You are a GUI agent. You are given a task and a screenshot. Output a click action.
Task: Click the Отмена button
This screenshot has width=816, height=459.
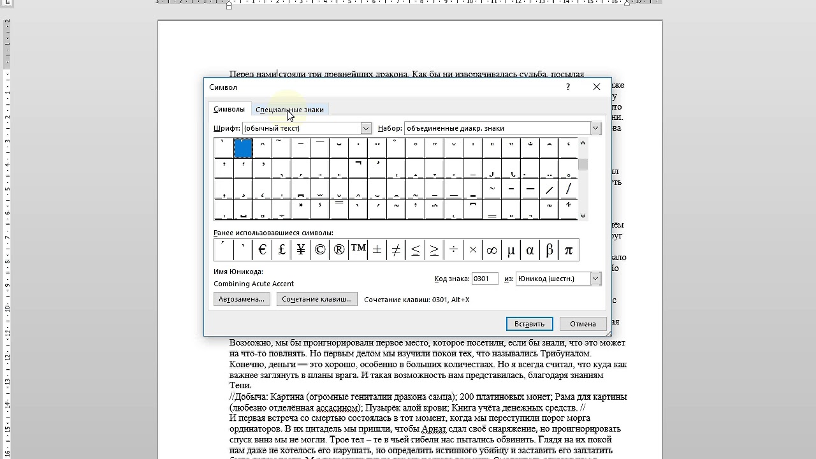click(x=583, y=324)
